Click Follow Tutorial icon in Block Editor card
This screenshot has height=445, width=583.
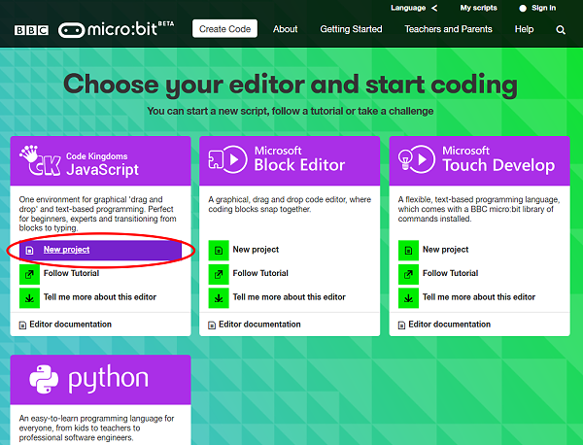[219, 274]
